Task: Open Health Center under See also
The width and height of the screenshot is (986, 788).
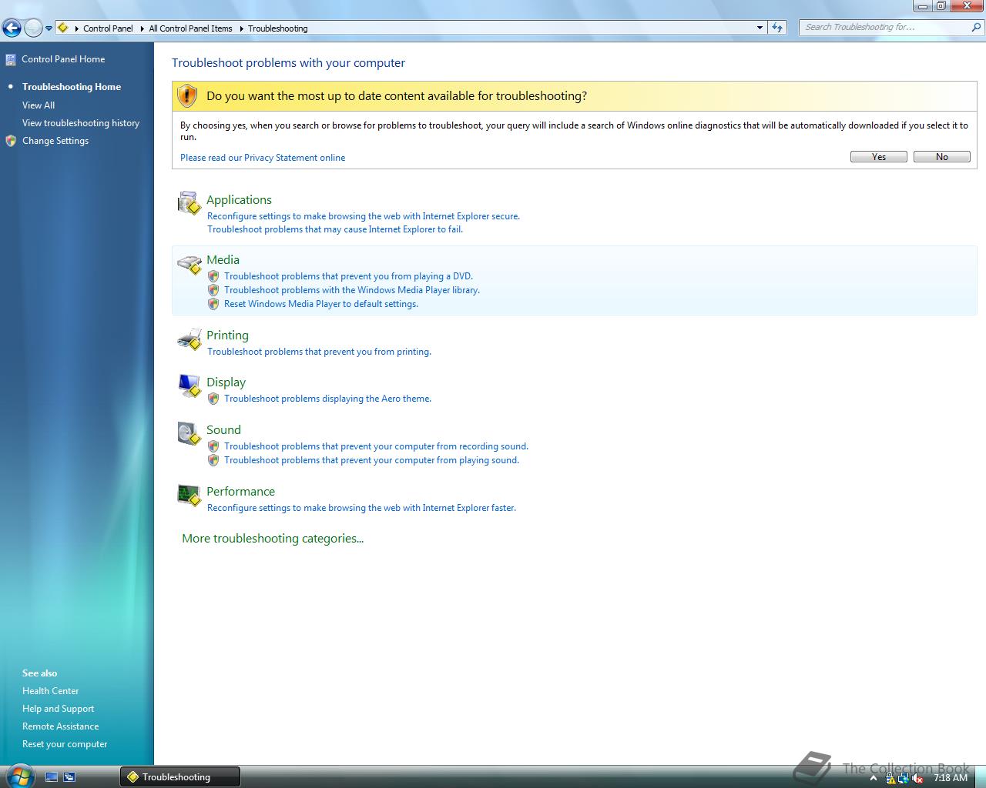Action: [x=50, y=691]
